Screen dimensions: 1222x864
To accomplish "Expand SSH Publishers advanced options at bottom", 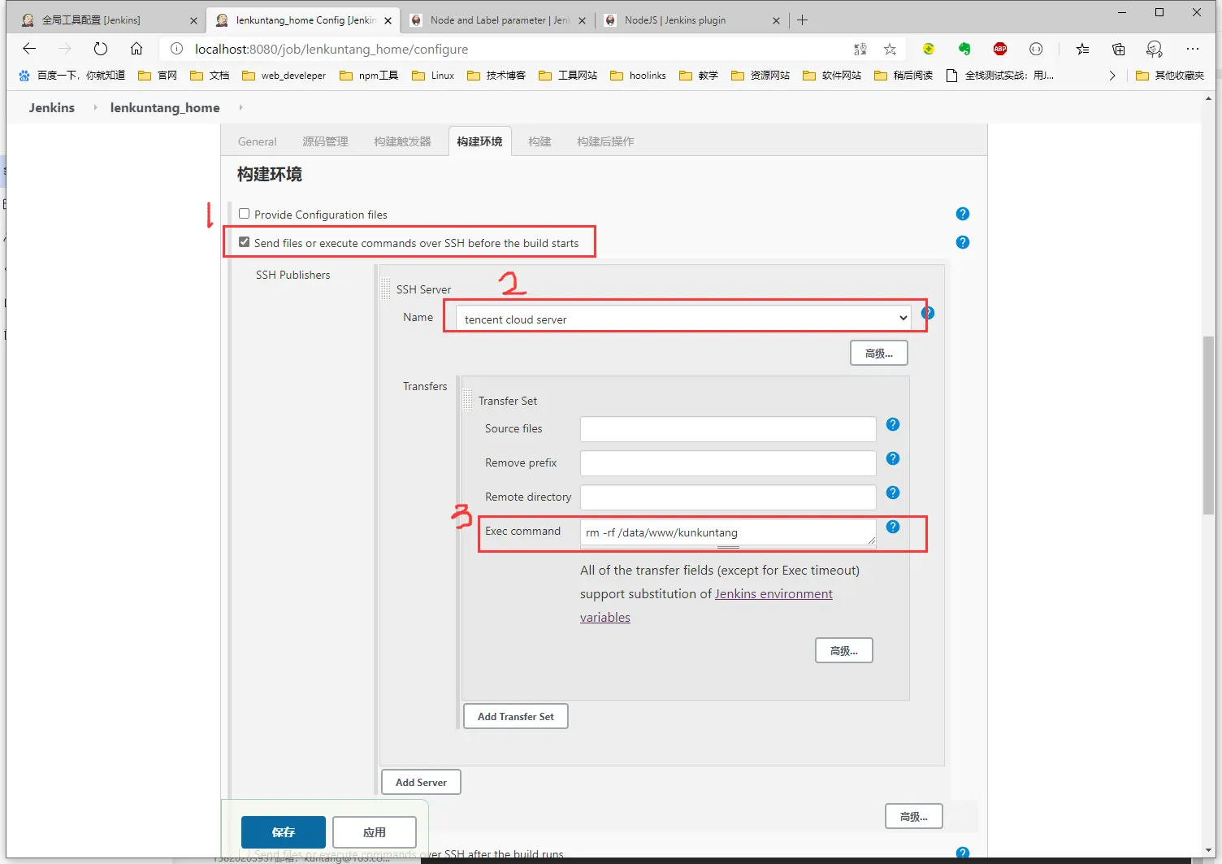I will [913, 816].
